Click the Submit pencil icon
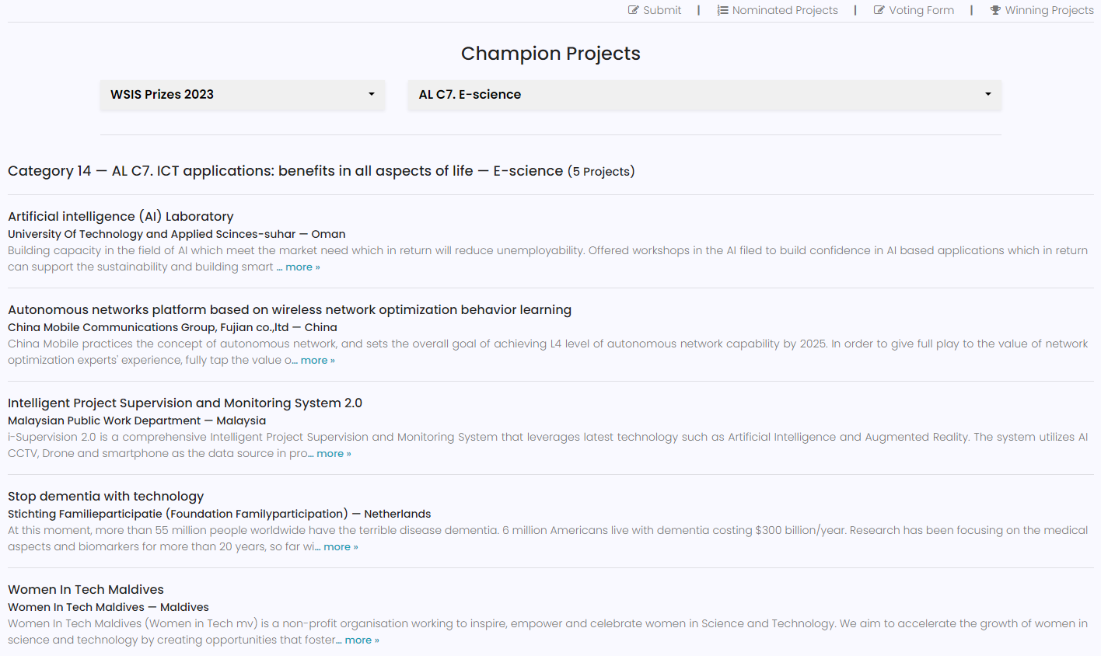The height and width of the screenshot is (656, 1101). pyautogui.click(x=634, y=10)
